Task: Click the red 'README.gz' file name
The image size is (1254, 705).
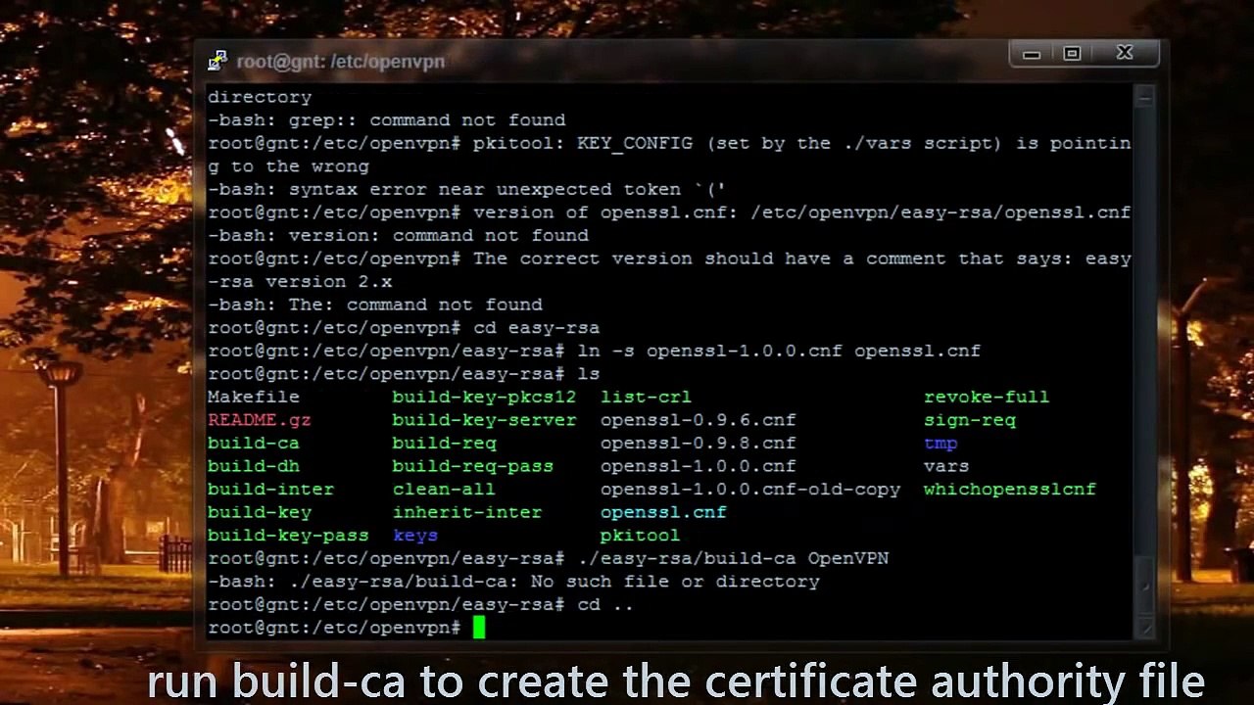Action: 260,420
